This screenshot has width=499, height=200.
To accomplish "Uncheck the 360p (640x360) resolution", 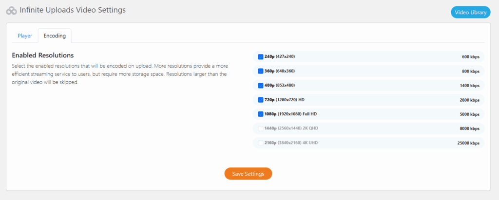I will [260, 71].
